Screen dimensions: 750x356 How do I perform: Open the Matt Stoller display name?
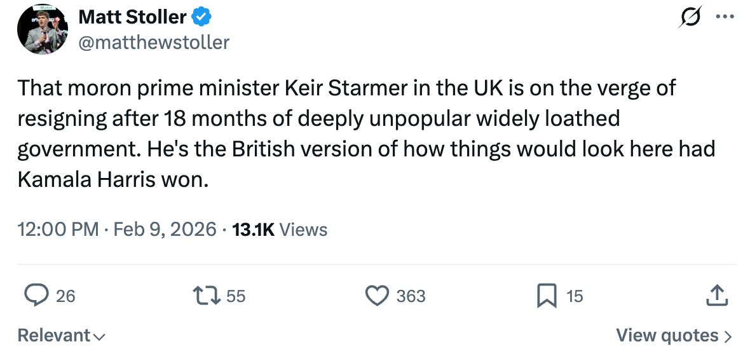pyautogui.click(x=132, y=18)
